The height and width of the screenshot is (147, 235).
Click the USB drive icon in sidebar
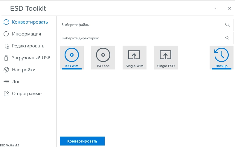click(x=6, y=58)
